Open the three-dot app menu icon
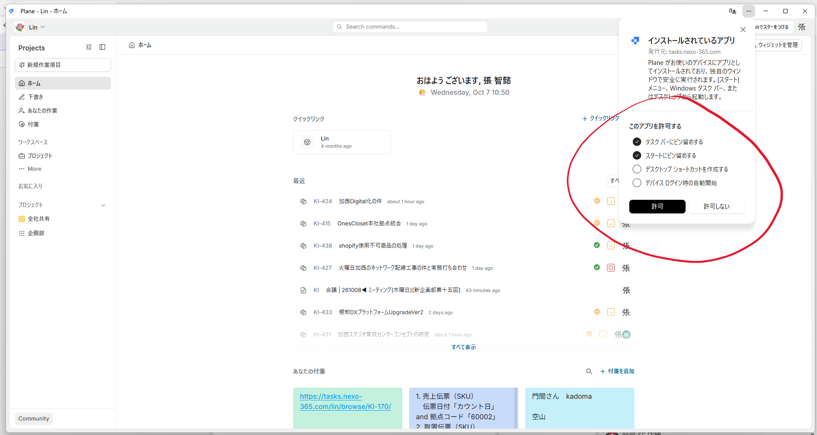This screenshot has height=435, width=817. click(x=749, y=11)
